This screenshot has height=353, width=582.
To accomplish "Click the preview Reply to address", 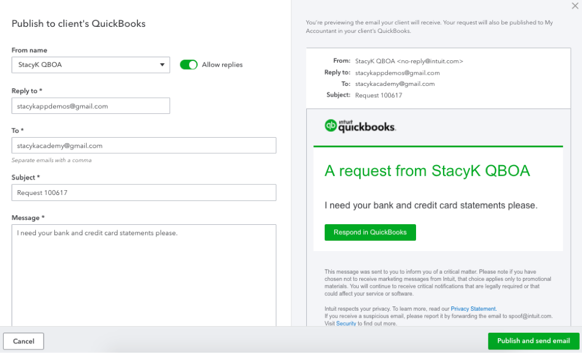I will click(x=397, y=73).
